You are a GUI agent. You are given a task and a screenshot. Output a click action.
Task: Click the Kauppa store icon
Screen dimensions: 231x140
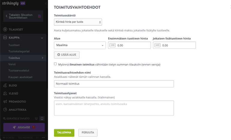pyautogui.click(x=5, y=38)
